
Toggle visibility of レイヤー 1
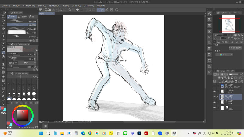coord(214,102)
